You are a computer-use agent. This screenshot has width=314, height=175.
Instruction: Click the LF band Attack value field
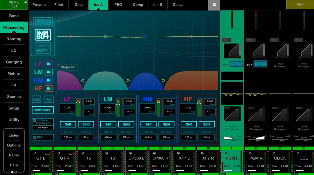[x=68, y=137]
